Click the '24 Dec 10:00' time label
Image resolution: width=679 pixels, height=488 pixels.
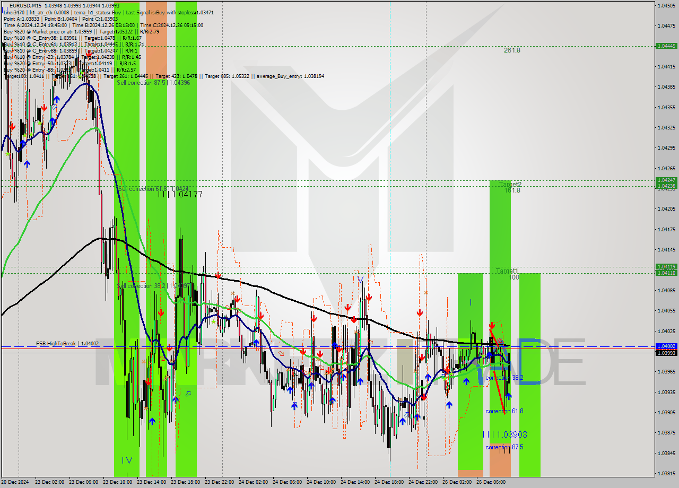pyautogui.click(x=321, y=482)
